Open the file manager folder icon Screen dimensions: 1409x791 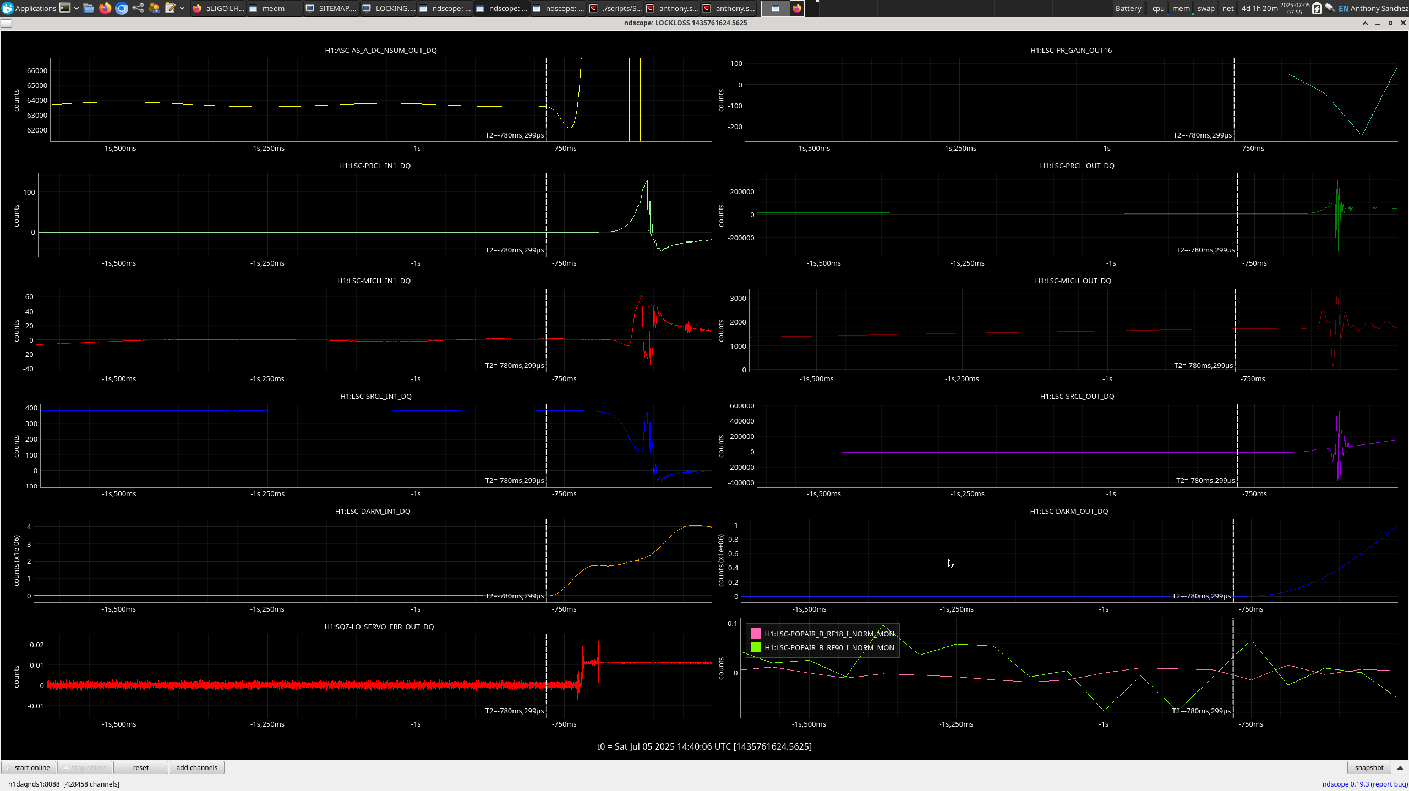(x=89, y=8)
